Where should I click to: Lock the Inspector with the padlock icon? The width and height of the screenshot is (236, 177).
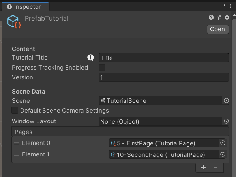coord(223,6)
